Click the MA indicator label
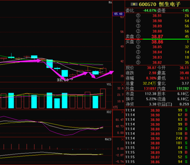 pyautogui.click(x=110, y=2)
